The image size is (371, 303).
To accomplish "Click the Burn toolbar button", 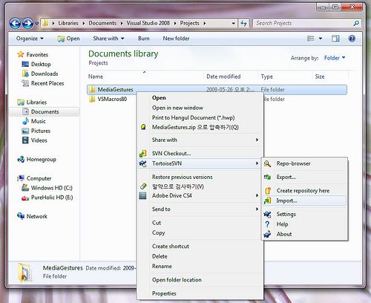I will (144, 39).
